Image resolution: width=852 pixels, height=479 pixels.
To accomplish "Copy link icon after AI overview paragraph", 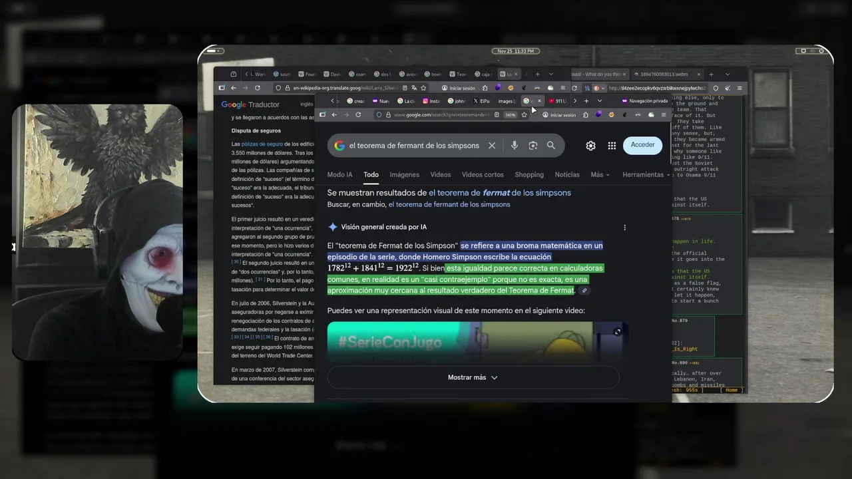I will pyautogui.click(x=584, y=291).
